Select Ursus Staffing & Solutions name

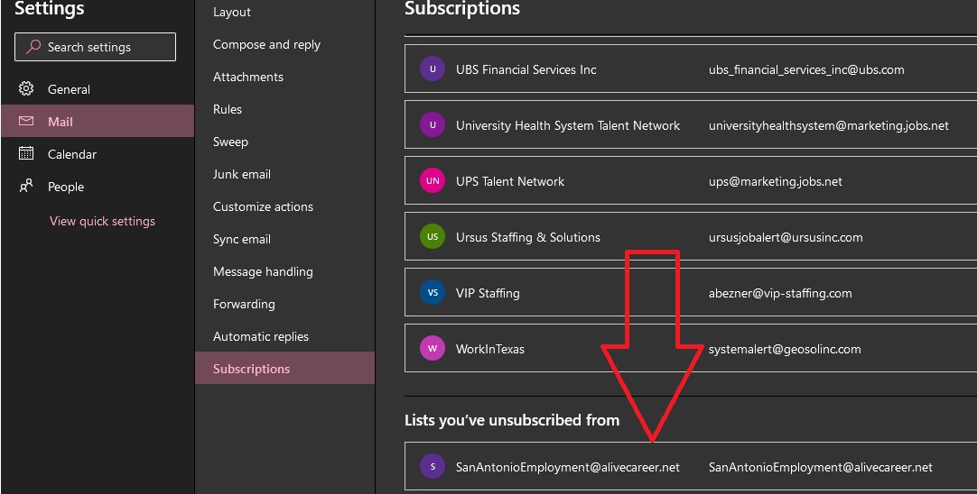pos(527,237)
